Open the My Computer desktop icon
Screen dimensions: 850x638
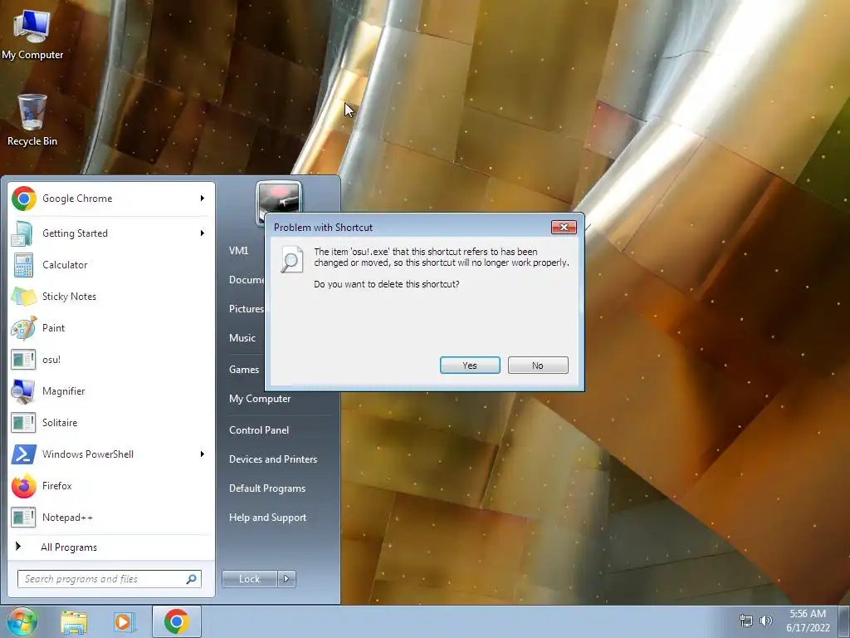click(x=32, y=35)
